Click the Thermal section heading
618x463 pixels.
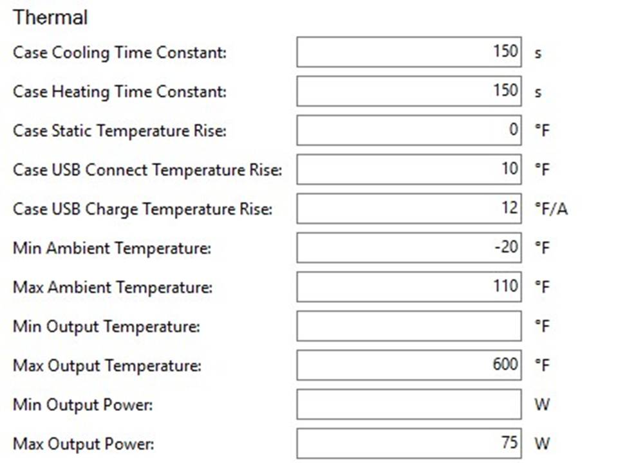[50, 17]
